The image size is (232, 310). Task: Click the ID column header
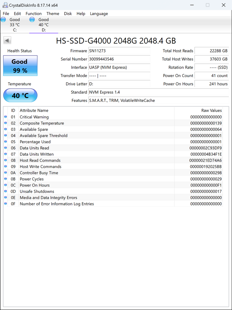click(x=13, y=111)
